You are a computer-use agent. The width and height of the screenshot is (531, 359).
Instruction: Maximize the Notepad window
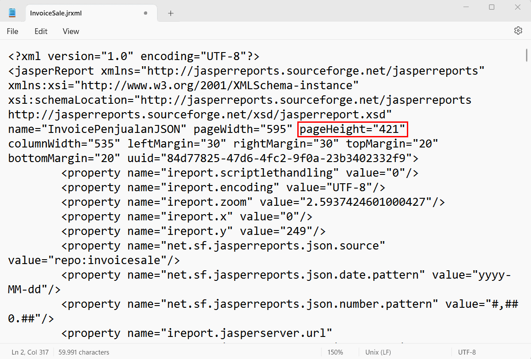click(492, 8)
